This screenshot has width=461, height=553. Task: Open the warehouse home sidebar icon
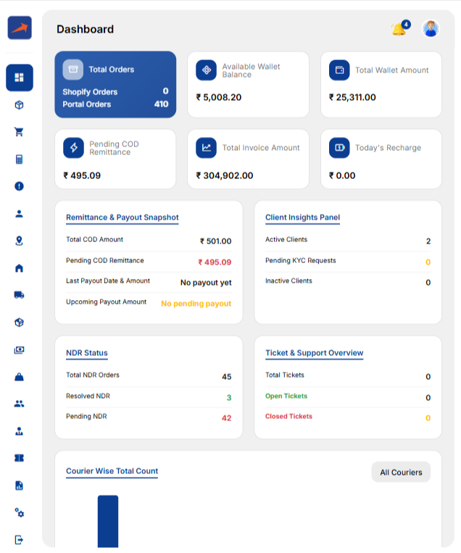point(19,268)
